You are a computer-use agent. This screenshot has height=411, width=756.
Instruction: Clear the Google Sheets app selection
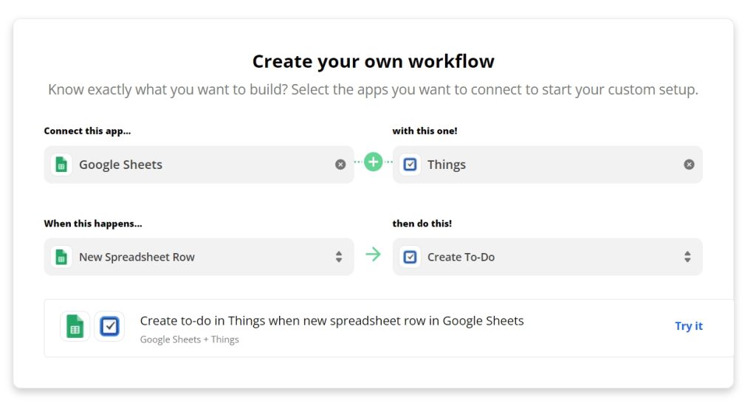pos(340,165)
